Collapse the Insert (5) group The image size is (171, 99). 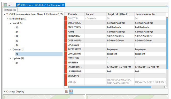11,23
